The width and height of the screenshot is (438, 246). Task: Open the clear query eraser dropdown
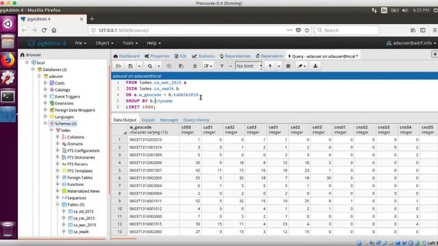click(x=301, y=66)
